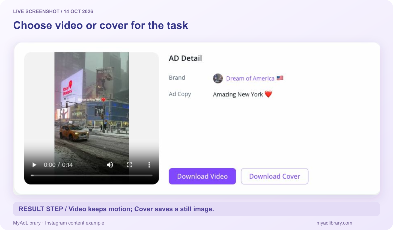Click the 'MyAdLibrary · Instagram content example' text

[x=59, y=223]
